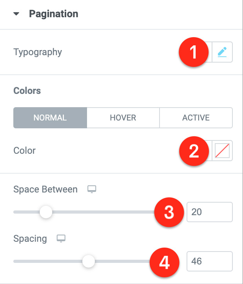The height and width of the screenshot is (284, 243).
Task: Click the red number 4 marker
Action: 165,262
